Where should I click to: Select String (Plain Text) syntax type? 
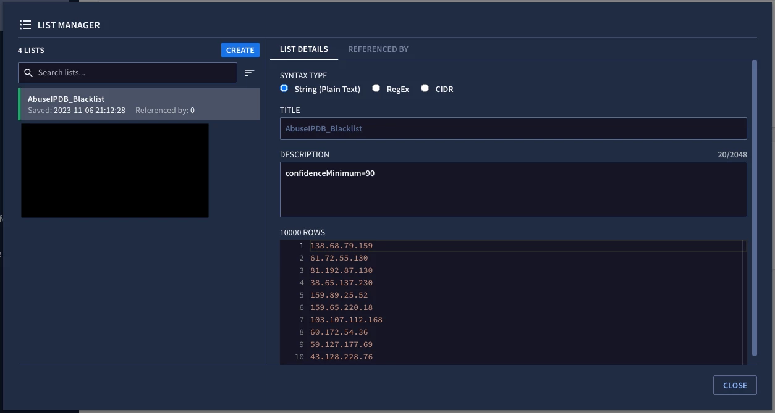tap(284, 88)
